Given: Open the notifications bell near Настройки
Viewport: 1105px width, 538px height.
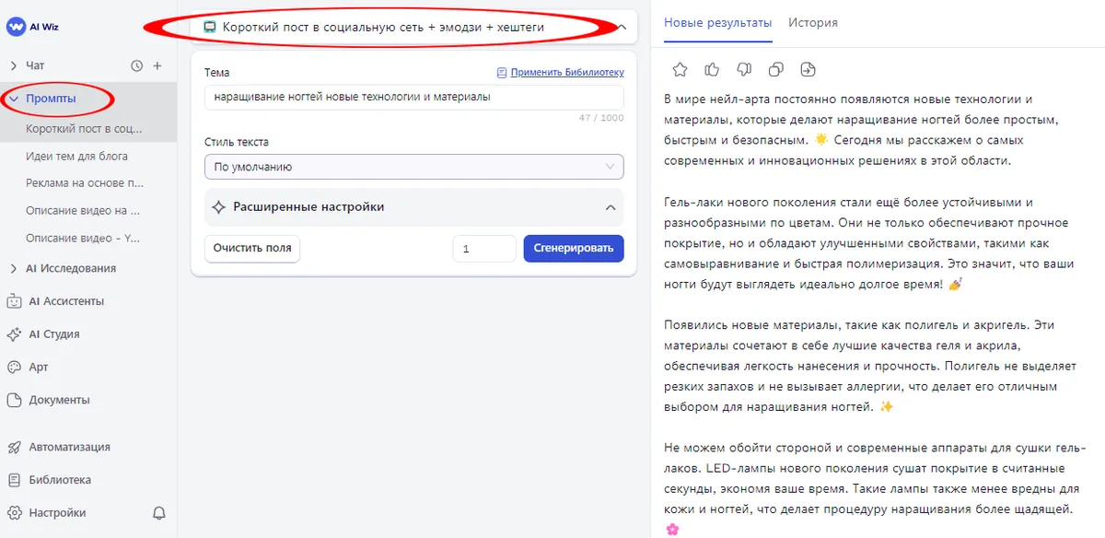Looking at the screenshot, I should point(157,512).
